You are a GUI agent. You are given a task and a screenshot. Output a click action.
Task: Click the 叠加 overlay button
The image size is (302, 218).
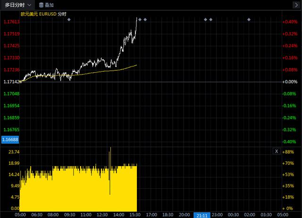tap(50, 5)
